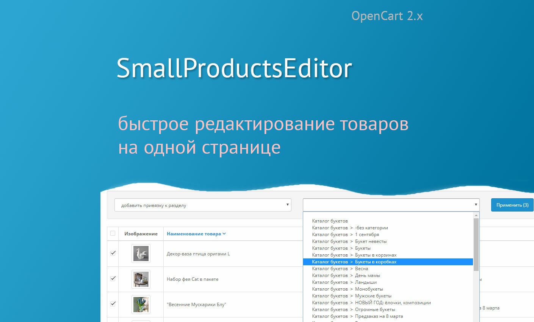Open the 'добавить привязку к разделу' dropdown
This screenshot has height=322, width=534.
click(x=203, y=205)
